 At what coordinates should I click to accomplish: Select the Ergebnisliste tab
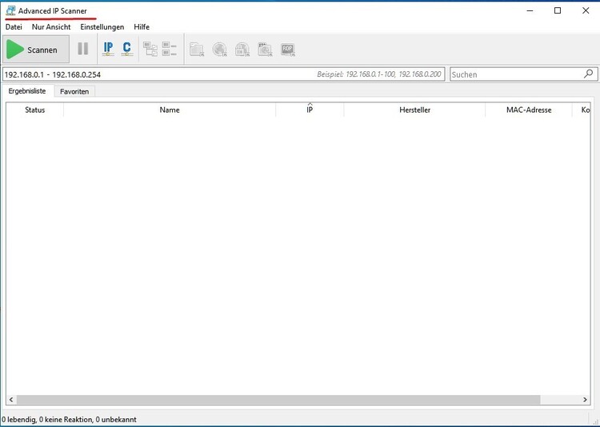tap(27, 91)
